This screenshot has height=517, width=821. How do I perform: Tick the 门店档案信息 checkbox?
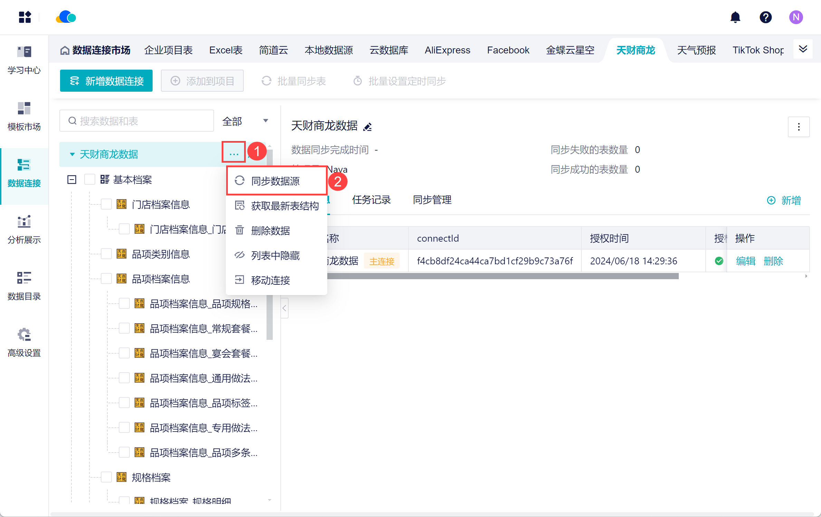pyautogui.click(x=106, y=204)
